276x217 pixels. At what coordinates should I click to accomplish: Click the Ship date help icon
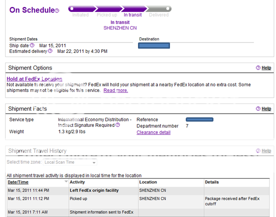pos(32,45)
